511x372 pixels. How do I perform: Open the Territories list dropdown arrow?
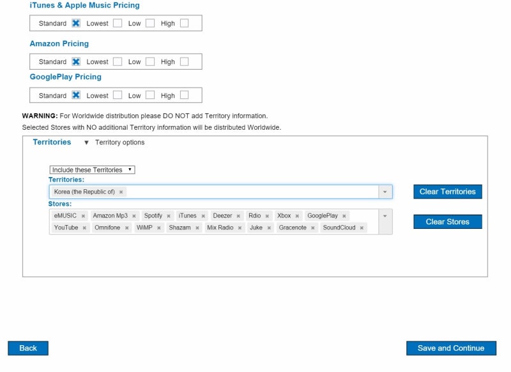click(385, 192)
